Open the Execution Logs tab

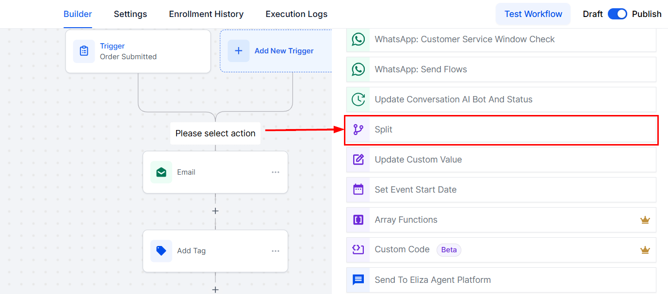click(296, 14)
